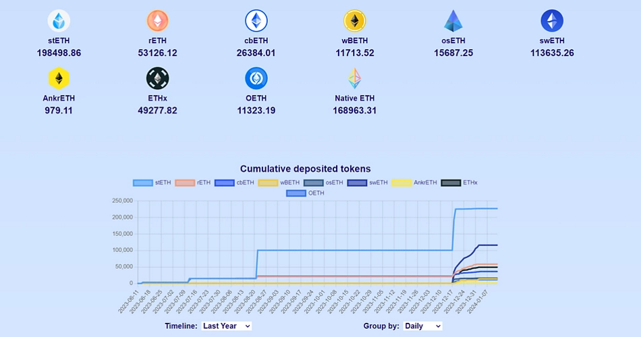Viewport: 641px width, 337px height.
Task: Click the swETH token icon
Action: click(552, 20)
